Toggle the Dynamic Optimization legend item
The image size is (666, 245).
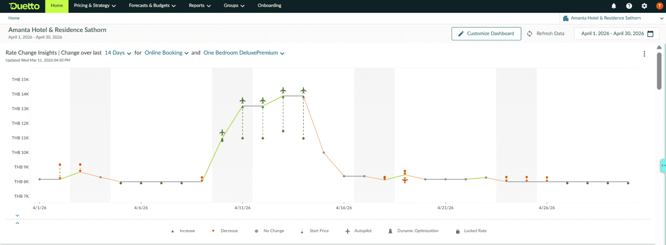(413, 231)
